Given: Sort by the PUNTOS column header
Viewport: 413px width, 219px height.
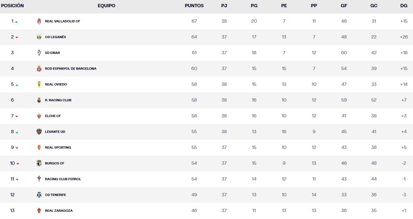Looking at the screenshot, I should [x=194, y=6].
